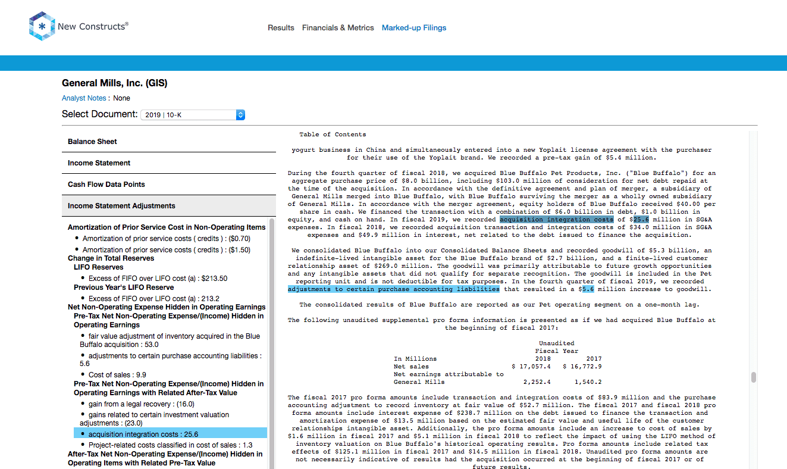Click 'LIFO Reserves' subheading
The image size is (787, 469).
pyautogui.click(x=99, y=267)
